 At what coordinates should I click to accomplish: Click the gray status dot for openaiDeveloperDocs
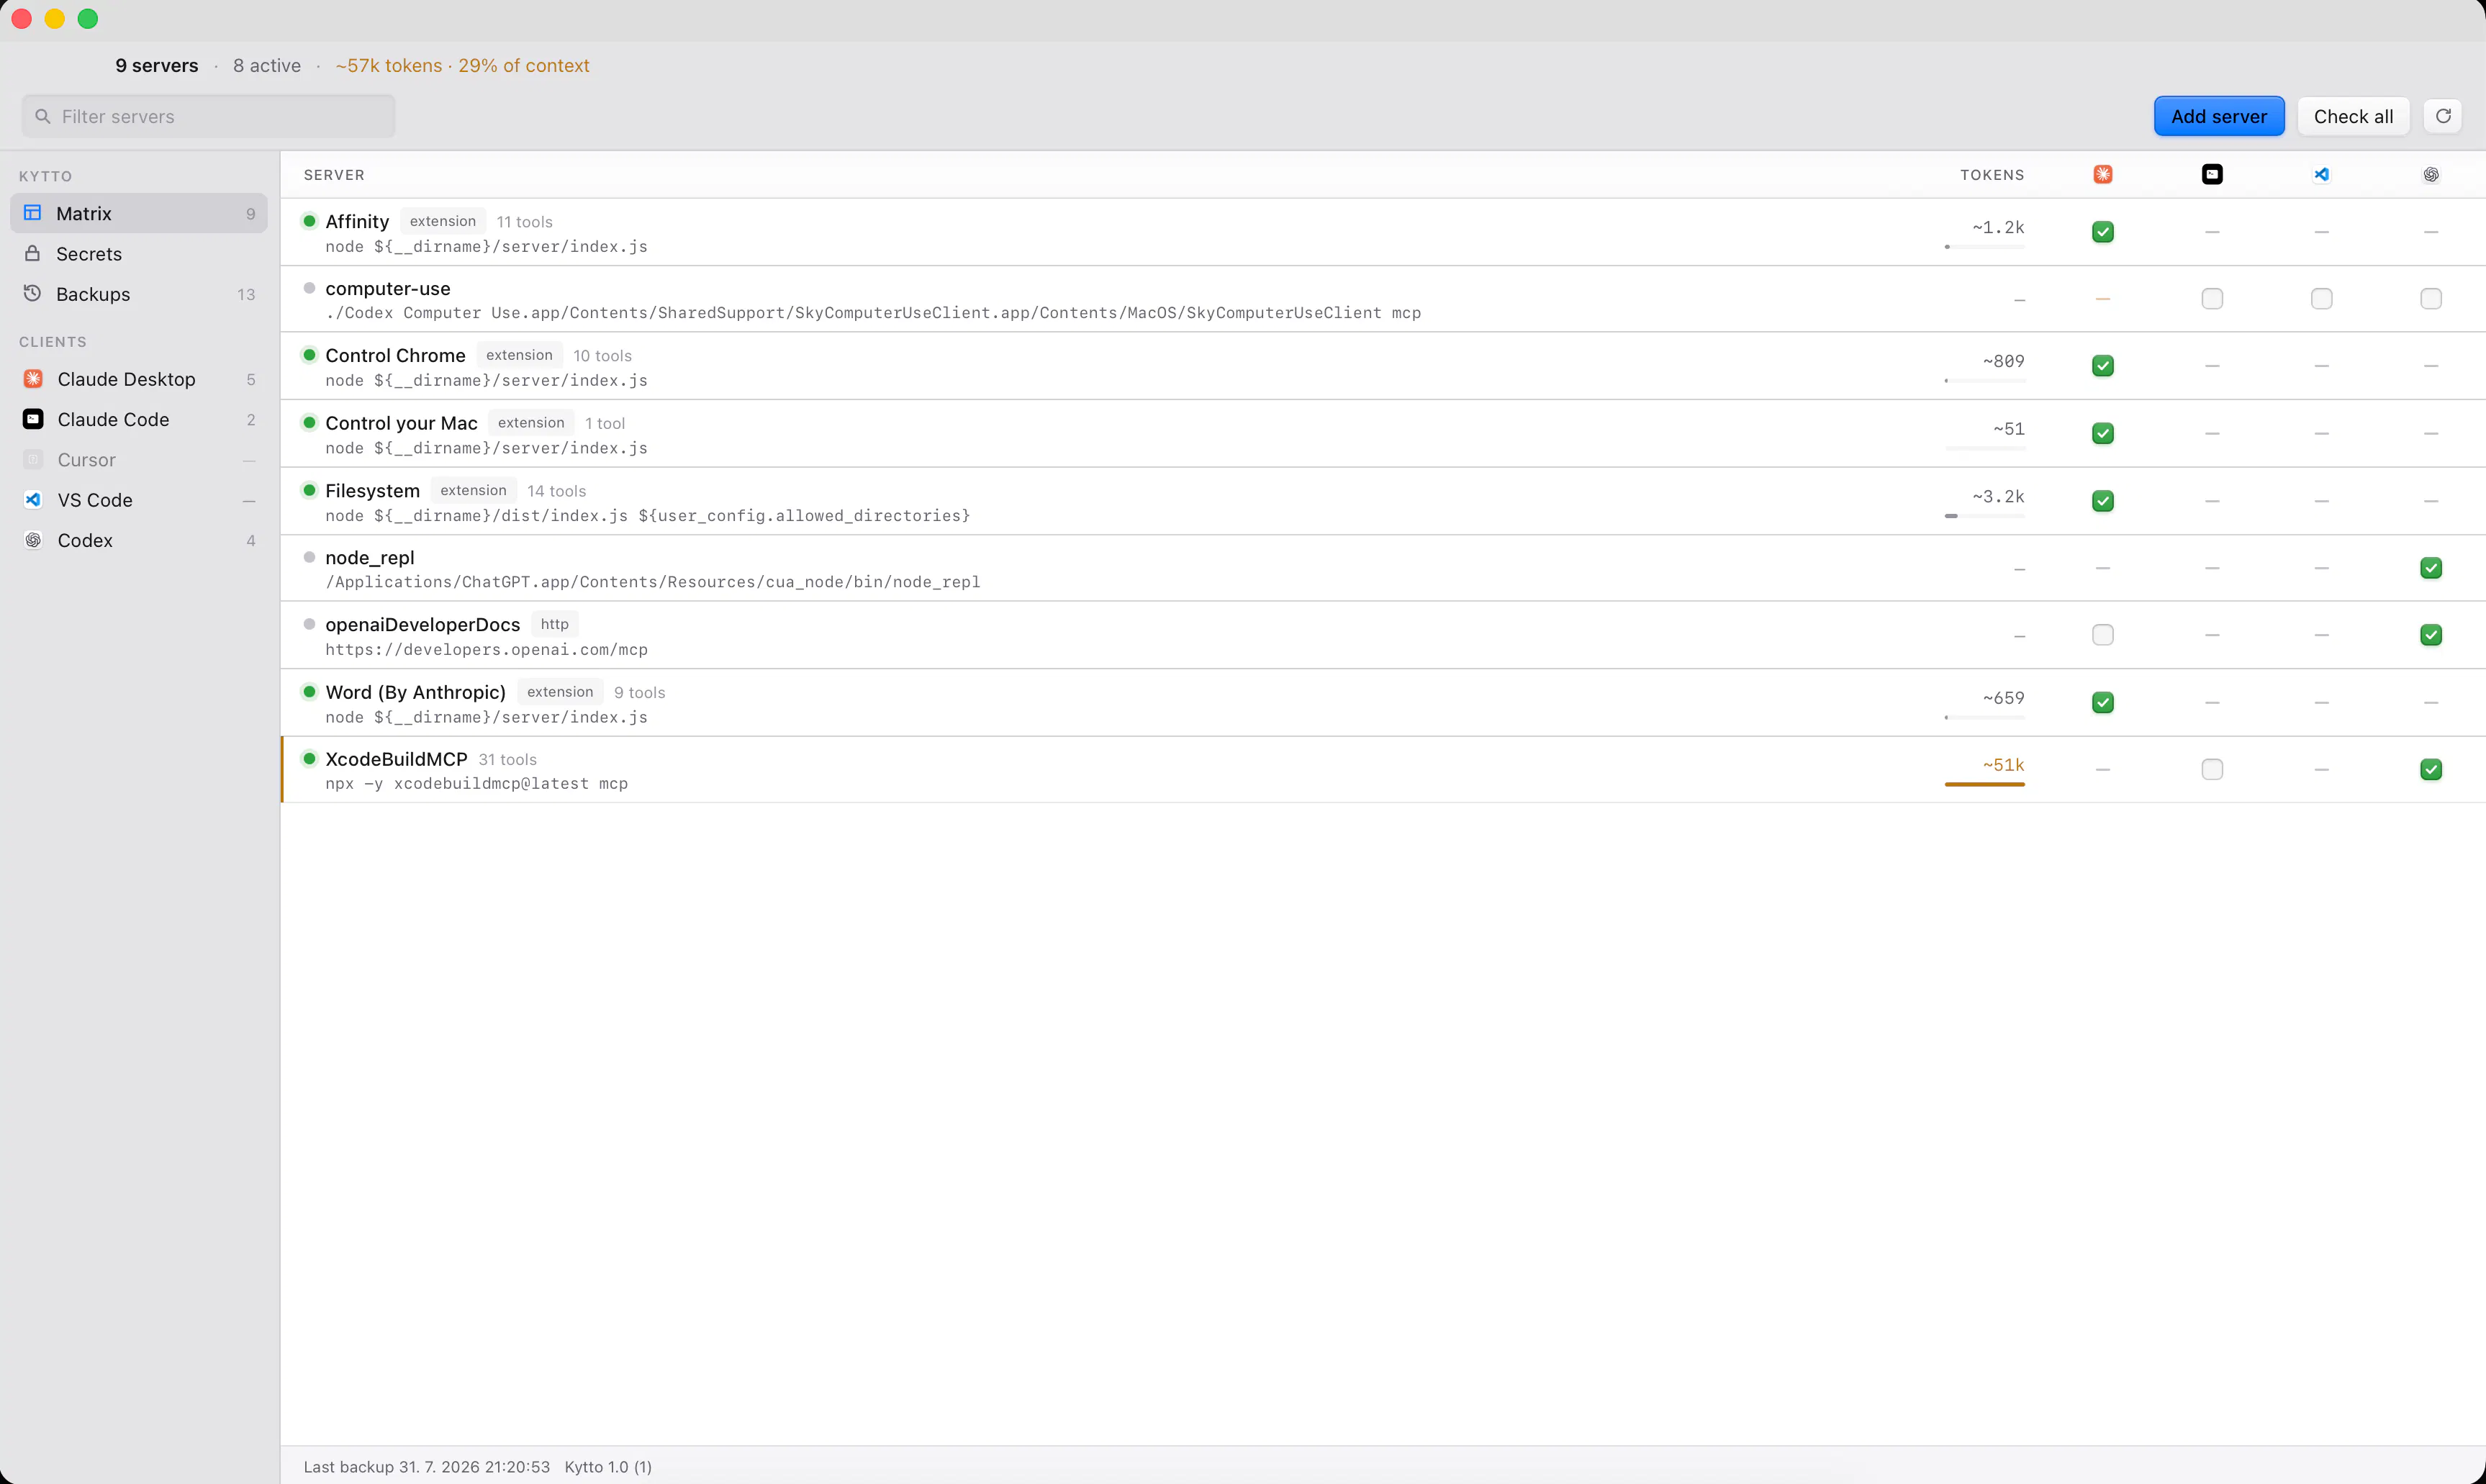pos(309,624)
